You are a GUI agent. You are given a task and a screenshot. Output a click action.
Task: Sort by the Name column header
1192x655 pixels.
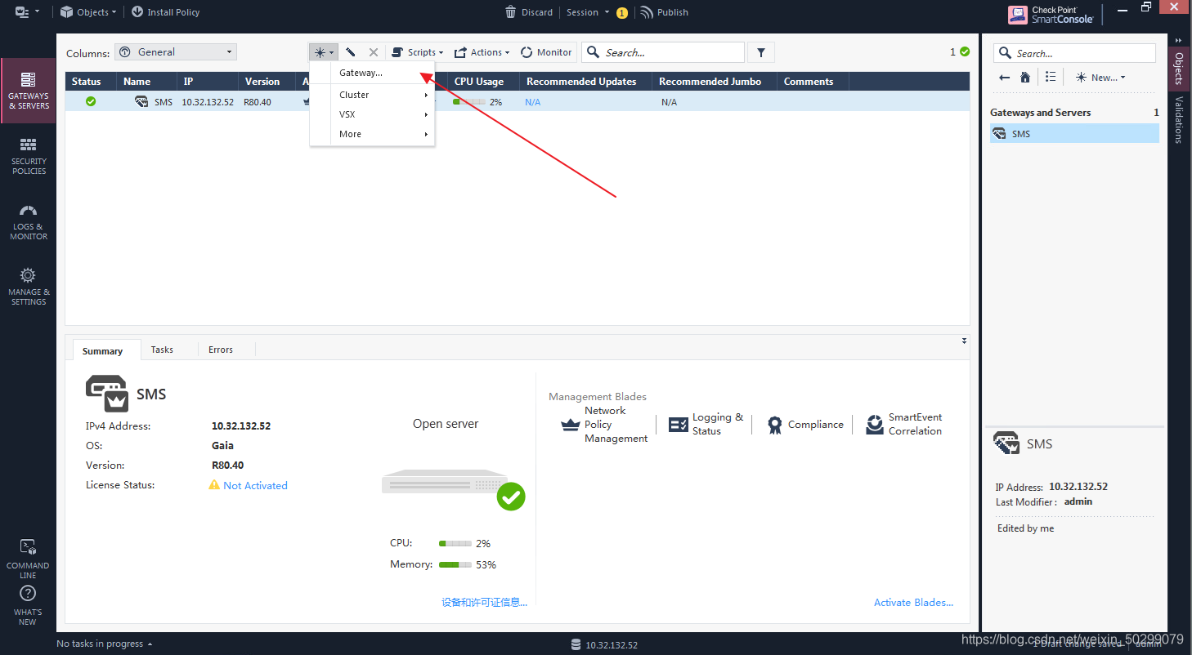tap(147, 82)
